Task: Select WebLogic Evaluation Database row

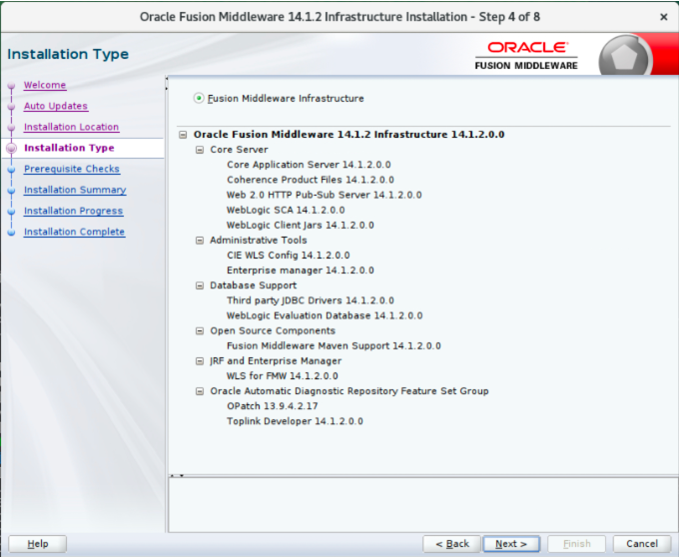Action: [325, 316]
